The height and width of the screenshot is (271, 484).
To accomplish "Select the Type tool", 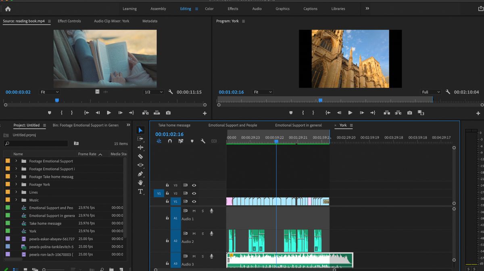I will (140, 191).
